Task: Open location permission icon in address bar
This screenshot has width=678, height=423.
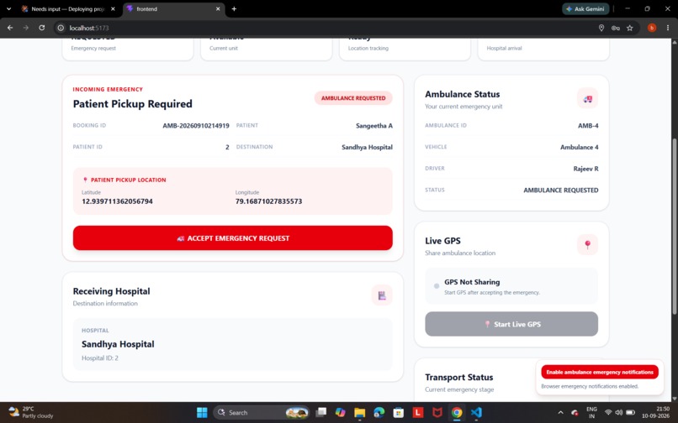Action: [601, 28]
